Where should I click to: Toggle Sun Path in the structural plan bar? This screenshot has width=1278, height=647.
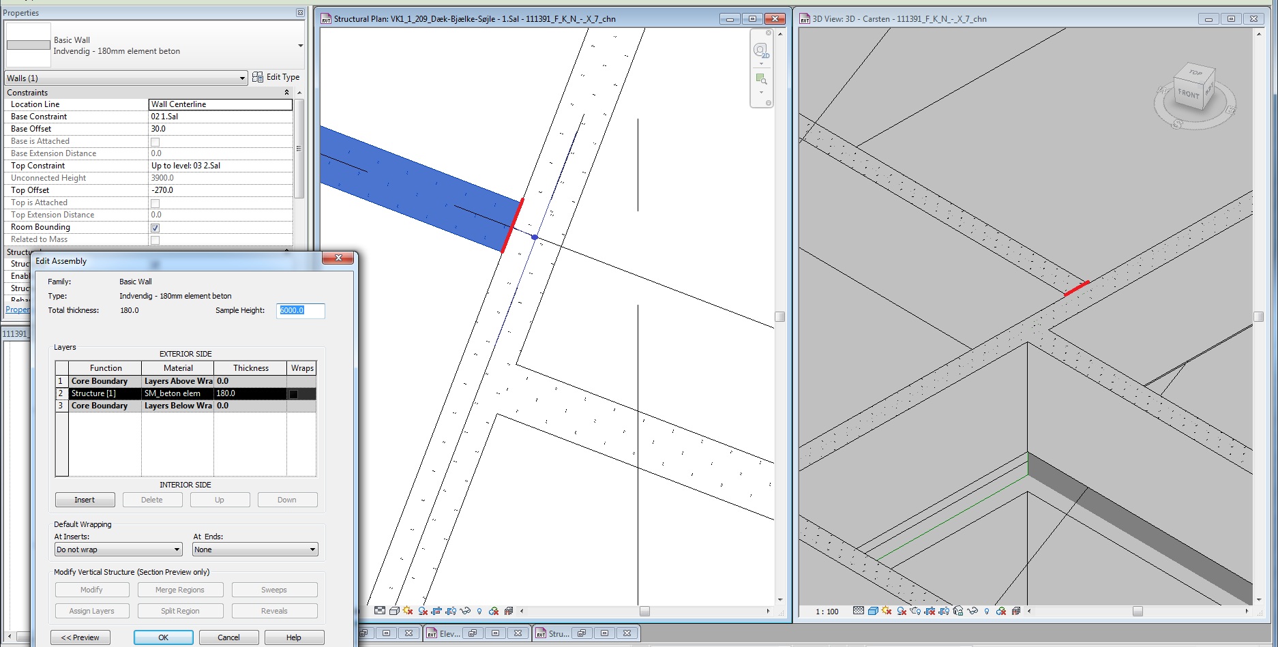[408, 611]
